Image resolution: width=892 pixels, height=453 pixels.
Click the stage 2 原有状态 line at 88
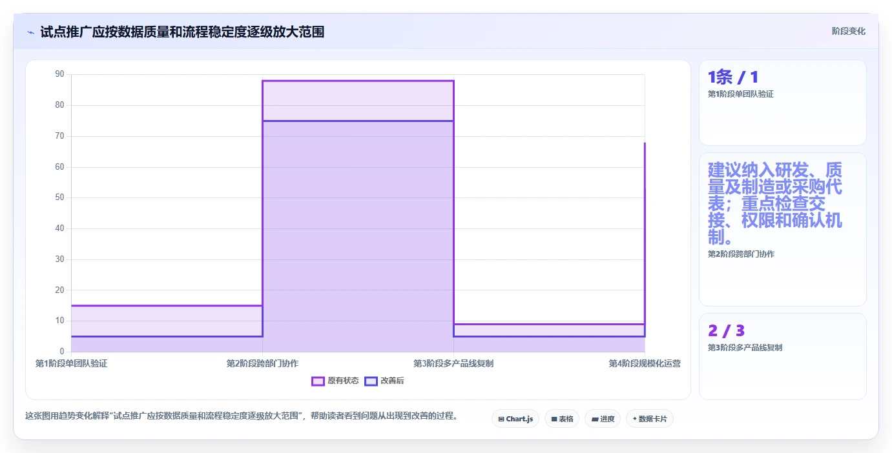click(x=358, y=81)
